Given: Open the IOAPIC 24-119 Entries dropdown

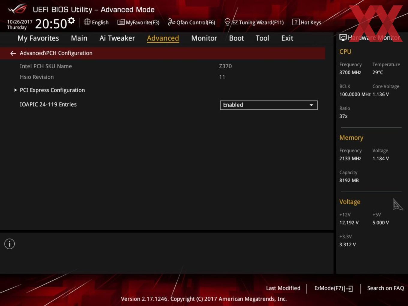Looking at the screenshot, I should click(269, 105).
